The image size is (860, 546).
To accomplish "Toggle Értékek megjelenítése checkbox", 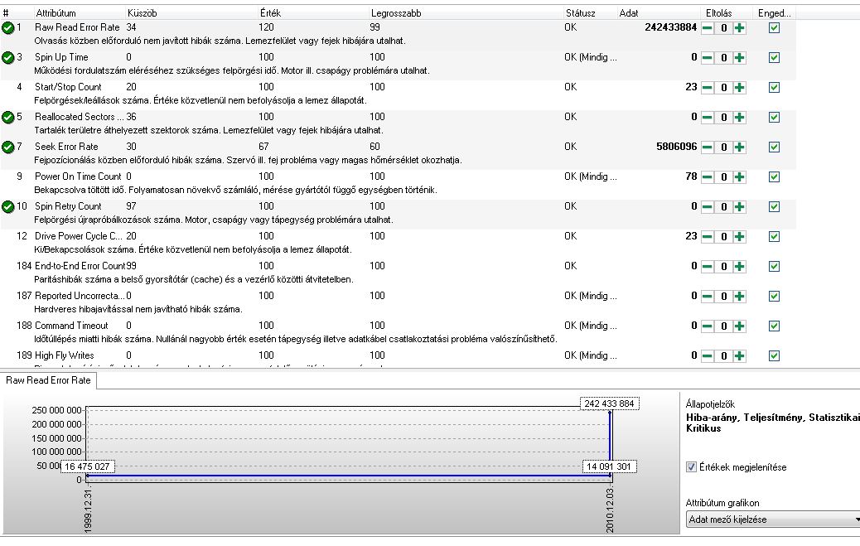I will coord(691,467).
